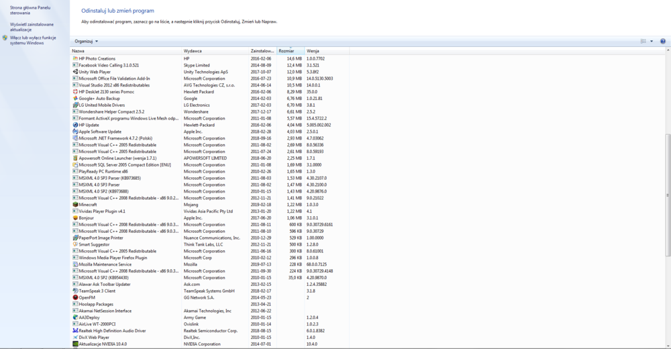Expand the view options dropdown arrow
The height and width of the screenshot is (349, 671).
coord(652,41)
